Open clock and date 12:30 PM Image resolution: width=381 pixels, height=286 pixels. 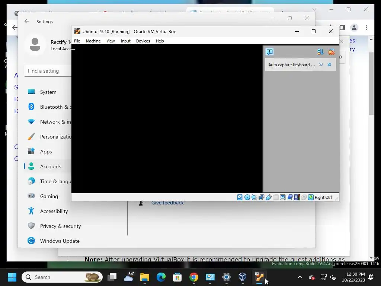(353, 277)
